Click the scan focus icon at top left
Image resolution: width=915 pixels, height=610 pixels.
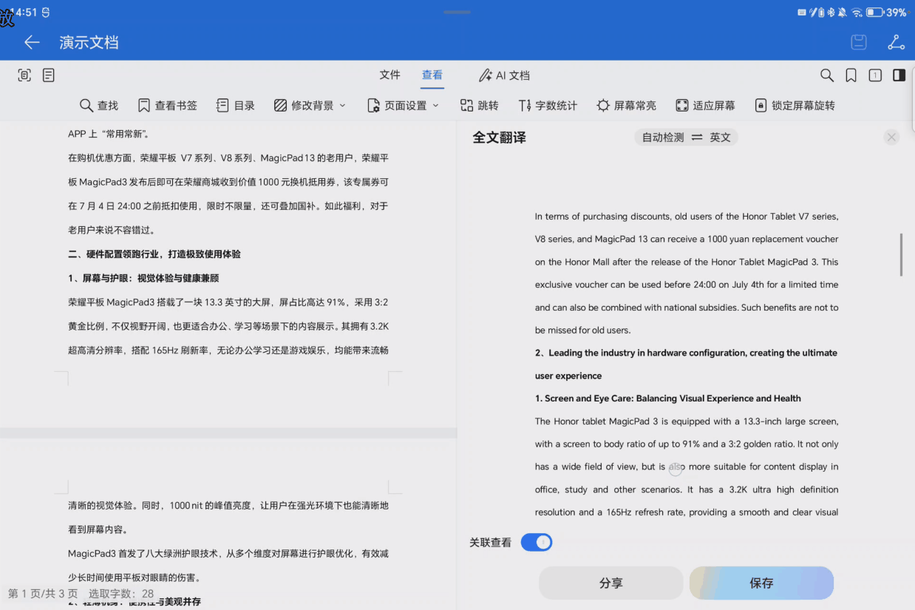(x=24, y=75)
